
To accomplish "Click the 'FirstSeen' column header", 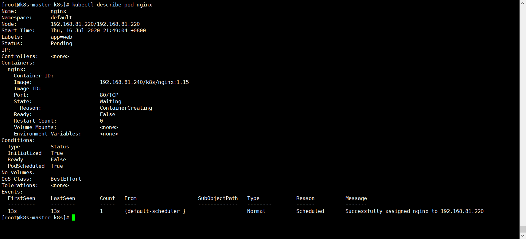I will click(x=21, y=198).
